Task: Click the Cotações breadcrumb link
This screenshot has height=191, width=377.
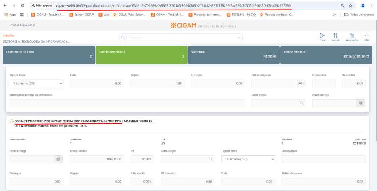Action: [x=8, y=36]
